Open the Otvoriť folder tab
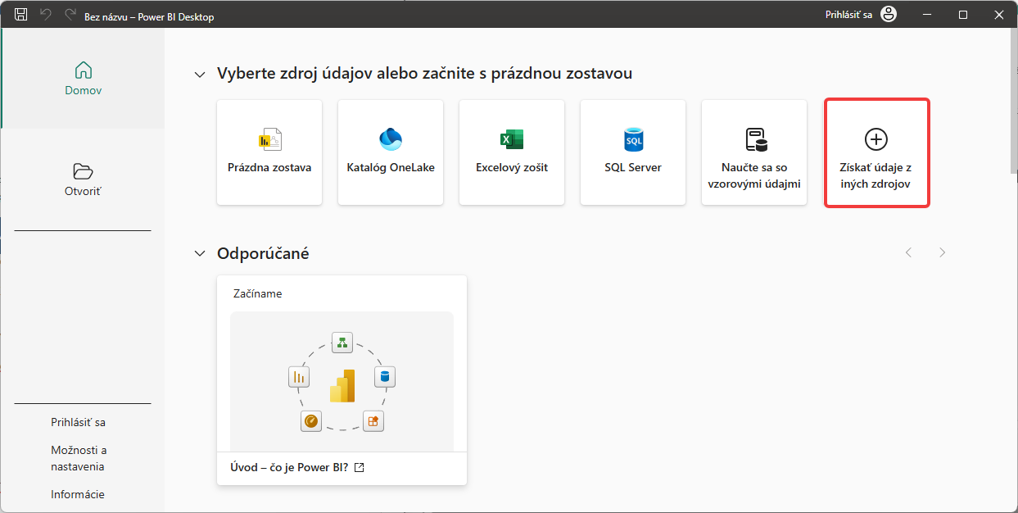This screenshot has width=1018, height=513. [84, 179]
